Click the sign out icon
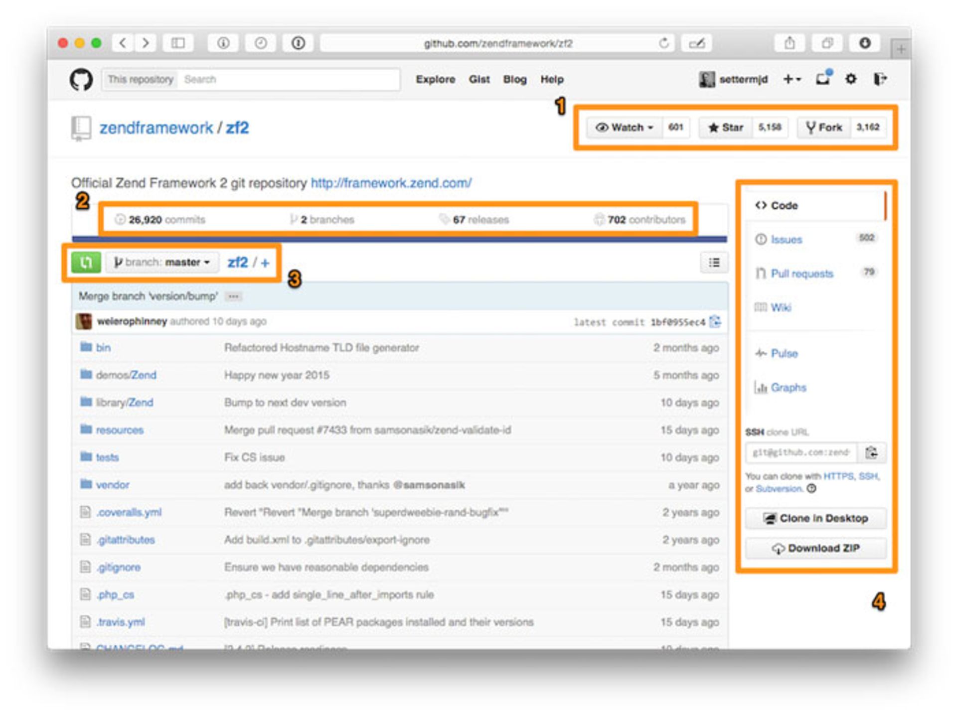This screenshot has width=957, height=715. [880, 79]
